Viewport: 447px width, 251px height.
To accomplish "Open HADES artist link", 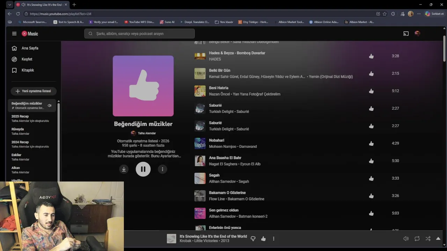I will 215,59.
